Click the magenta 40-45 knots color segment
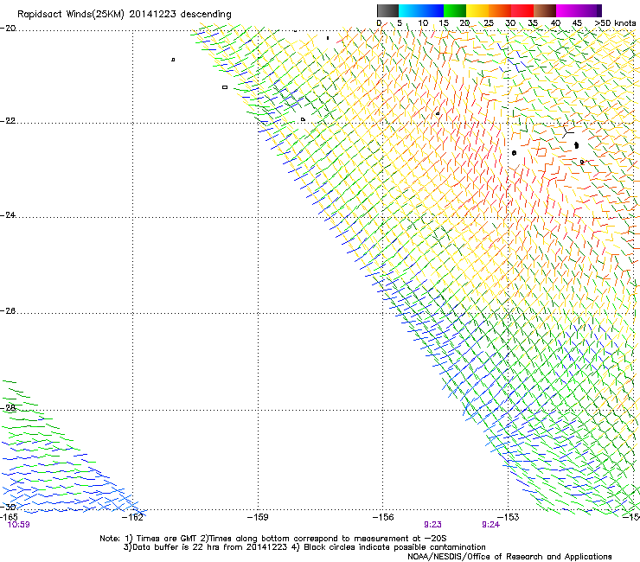 [567, 10]
